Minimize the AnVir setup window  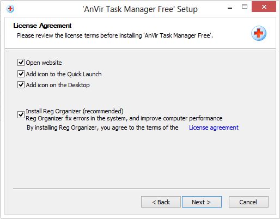230,8
